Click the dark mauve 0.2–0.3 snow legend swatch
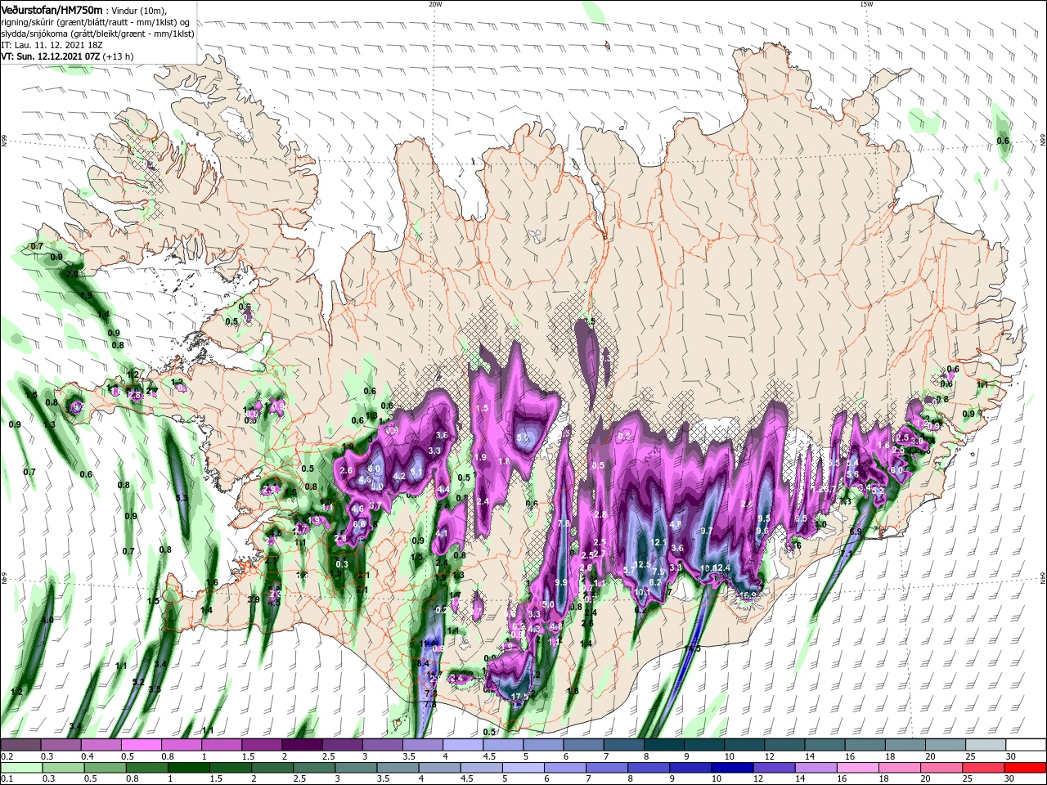The width and height of the screenshot is (1047, 785). click(20, 745)
